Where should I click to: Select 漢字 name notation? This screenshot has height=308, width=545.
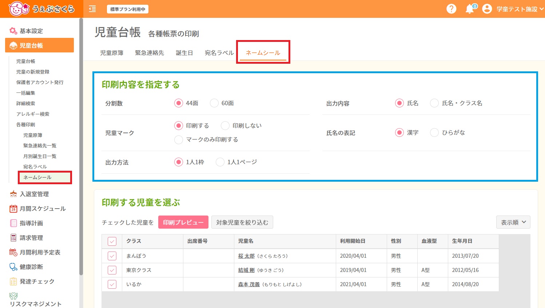tap(399, 133)
